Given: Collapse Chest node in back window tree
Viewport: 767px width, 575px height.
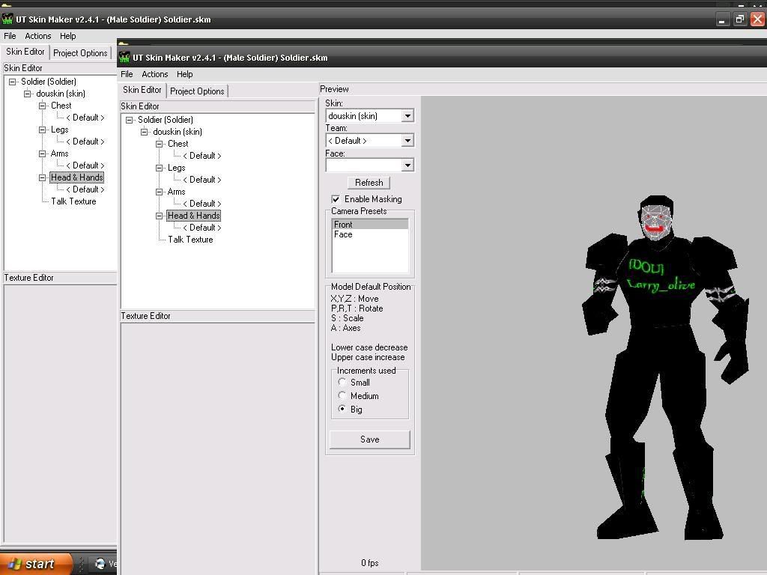Looking at the screenshot, I should (42, 106).
